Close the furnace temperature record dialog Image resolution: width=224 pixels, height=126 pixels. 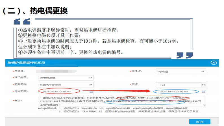coord(214,63)
